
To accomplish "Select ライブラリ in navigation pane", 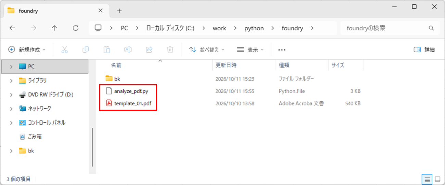I will 37,81.
